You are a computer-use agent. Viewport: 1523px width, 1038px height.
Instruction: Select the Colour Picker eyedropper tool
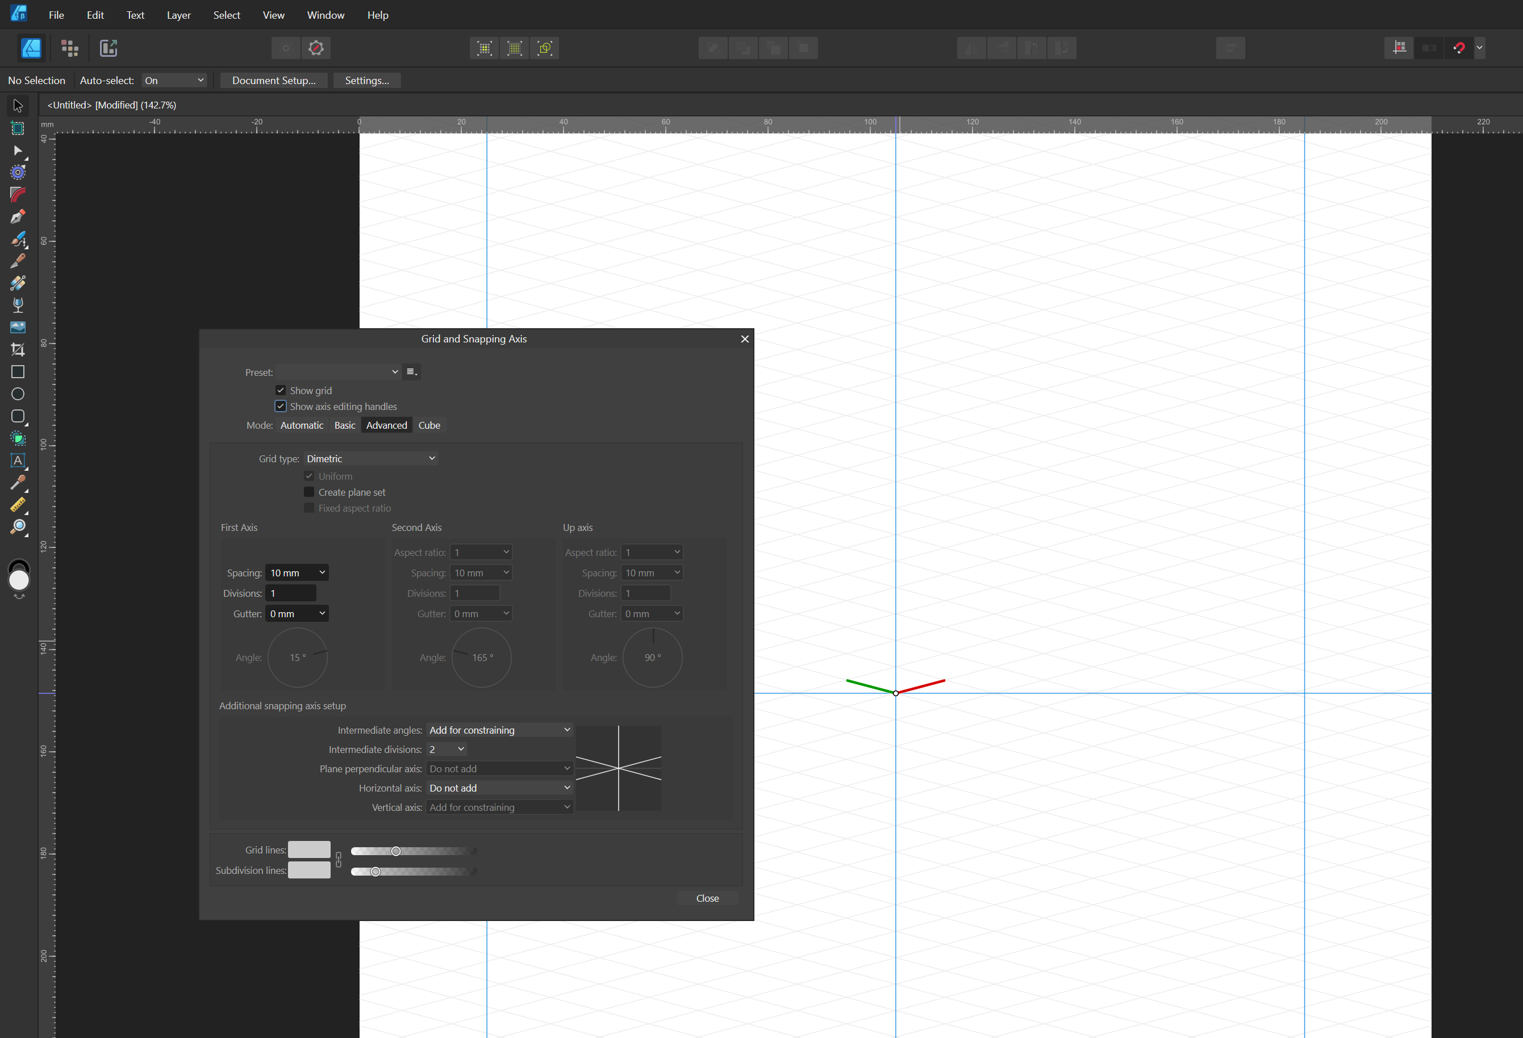(x=18, y=483)
